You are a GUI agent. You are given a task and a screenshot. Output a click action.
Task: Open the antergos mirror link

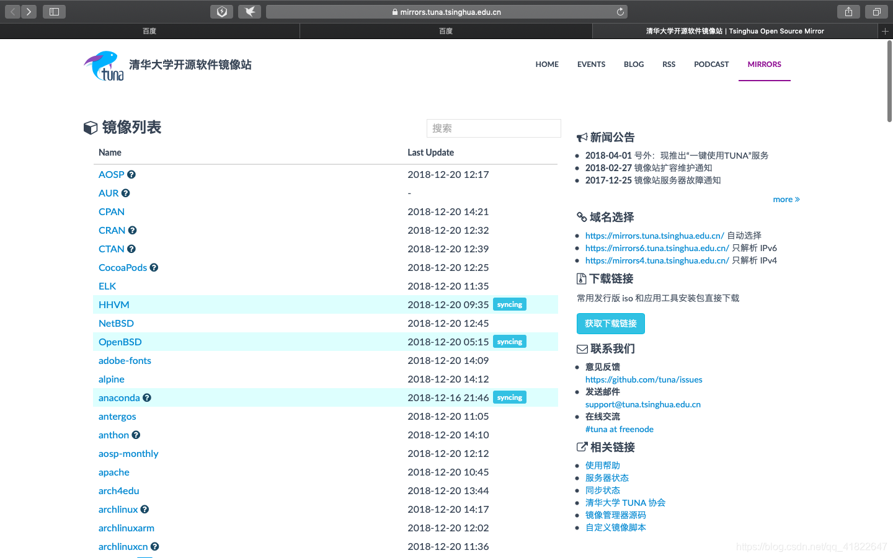(x=117, y=417)
